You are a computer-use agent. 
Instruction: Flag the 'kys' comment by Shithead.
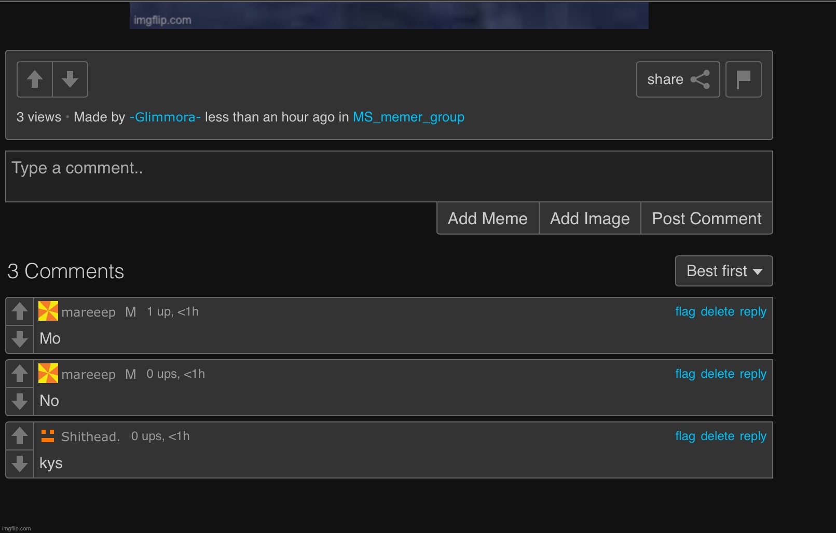click(684, 436)
